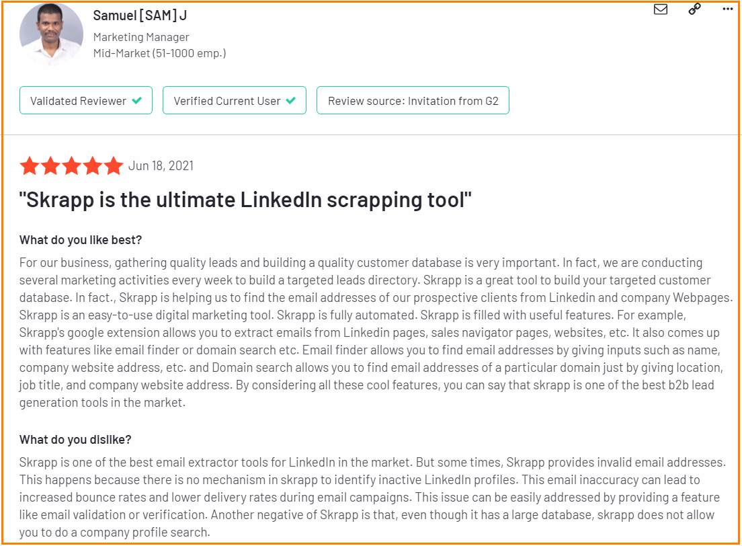Click the reviewer profile photo
Screen dimensions: 742x546
(51, 34)
